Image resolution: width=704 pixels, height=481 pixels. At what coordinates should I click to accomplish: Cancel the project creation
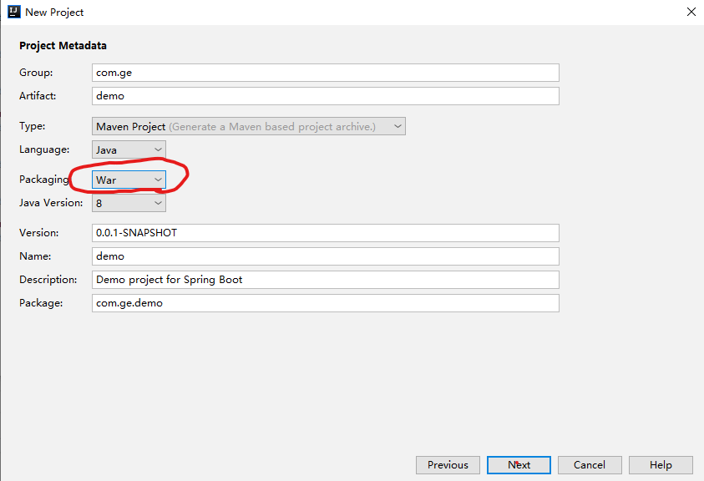[590, 465]
